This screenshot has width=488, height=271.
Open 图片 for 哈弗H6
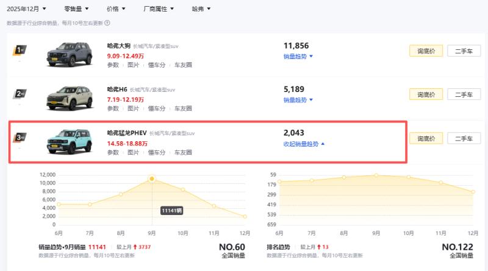pos(133,108)
